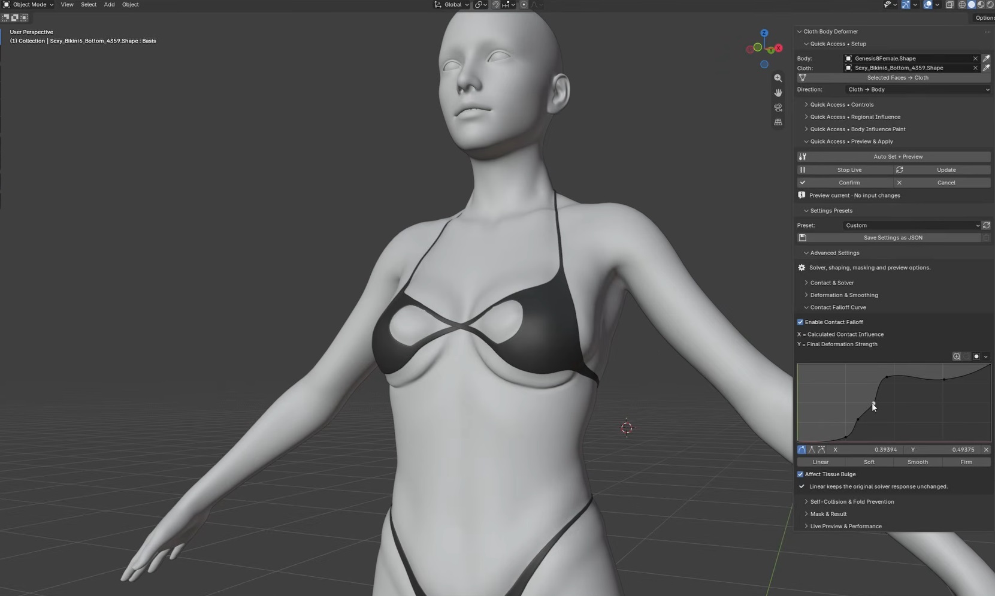Click the Stop Live button
Viewport: 995px width, 596px height.
[x=844, y=170]
